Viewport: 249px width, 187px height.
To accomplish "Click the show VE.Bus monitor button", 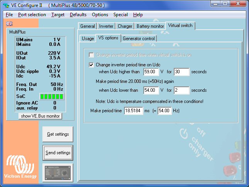I will (40, 116).
